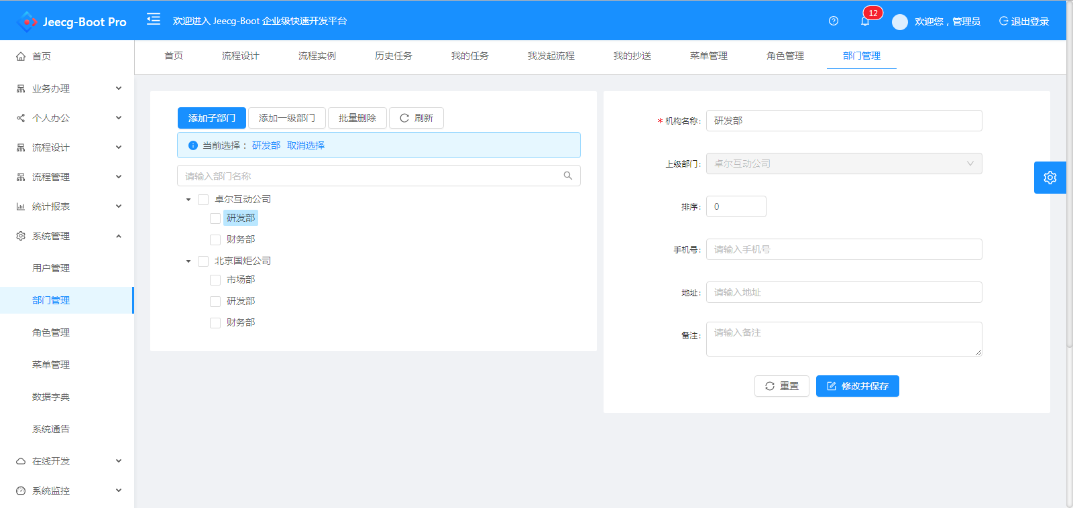Click the 系统管理 gear icon in sidebar
This screenshot has width=1073, height=508.
[21, 236]
